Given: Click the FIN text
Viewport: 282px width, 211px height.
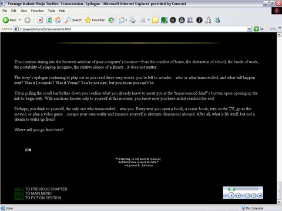Looking at the screenshot, I should coord(28,150).
